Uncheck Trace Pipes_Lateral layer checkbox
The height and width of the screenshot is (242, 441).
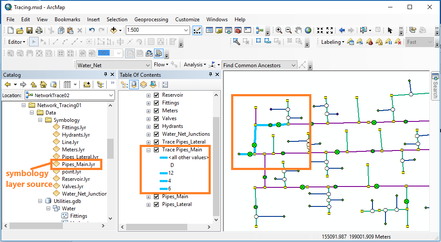point(157,142)
